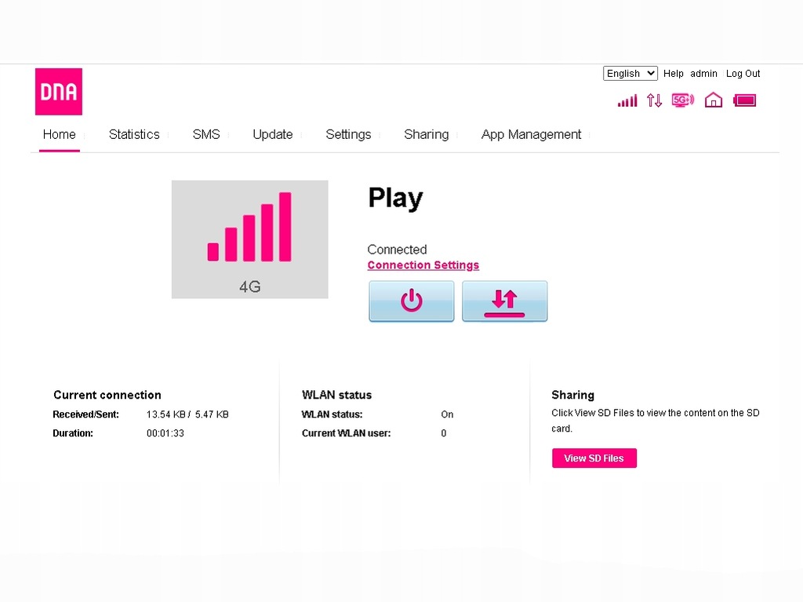Click the battery level status icon
Viewport: 803px width, 602px height.
[x=745, y=100]
